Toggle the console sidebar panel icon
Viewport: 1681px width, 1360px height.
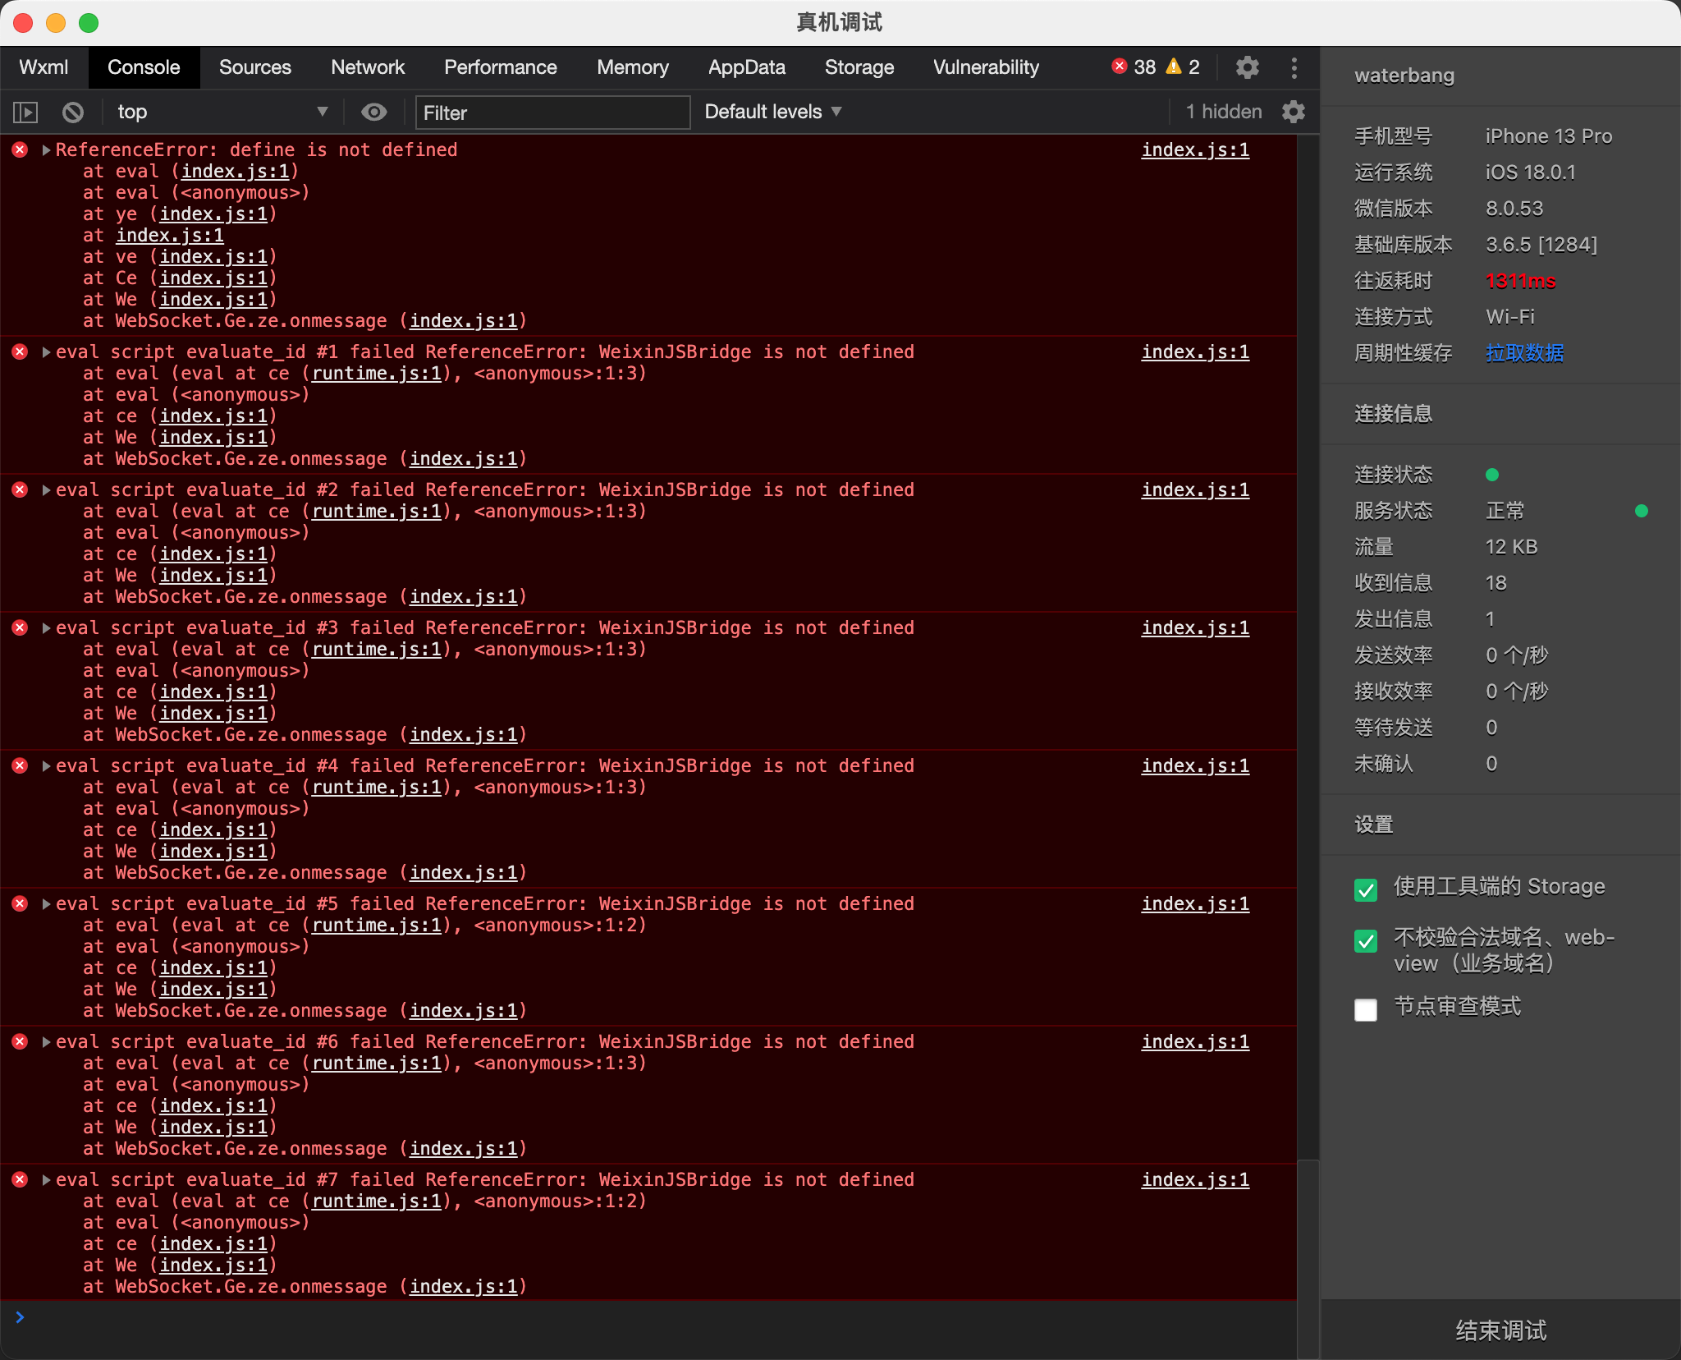pos(25,112)
